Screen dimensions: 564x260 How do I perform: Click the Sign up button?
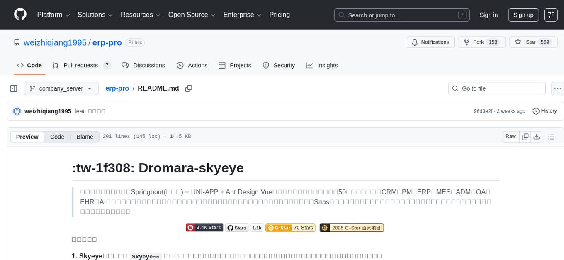coord(523,15)
